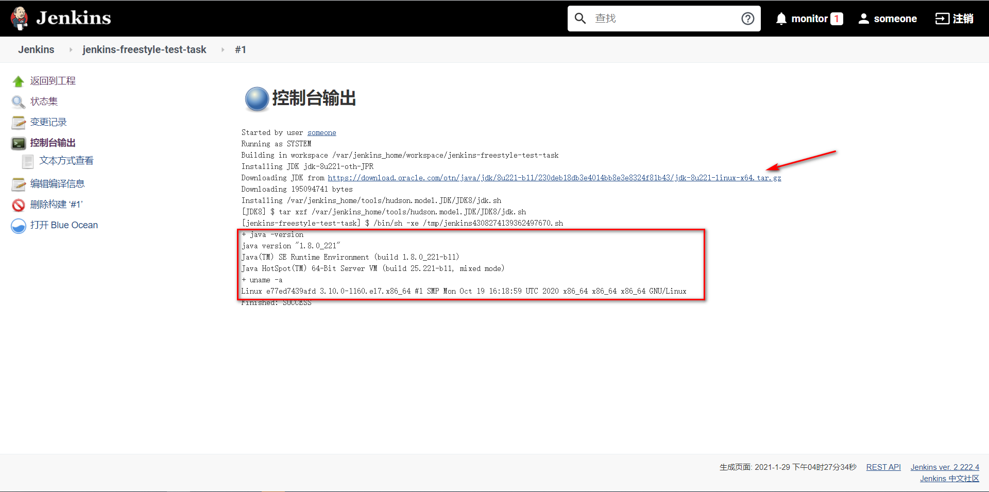Click 'Installing JDK jdk-8u221-oth-JPR' line
The width and height of the screenshot is (989, 492).
(308, 166)
